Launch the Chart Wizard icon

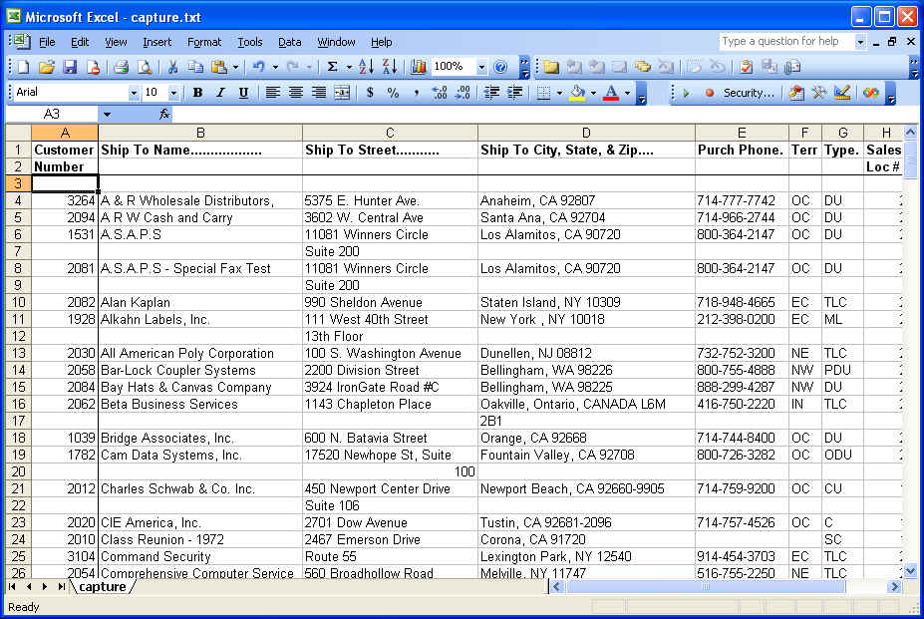click(419, 67)
